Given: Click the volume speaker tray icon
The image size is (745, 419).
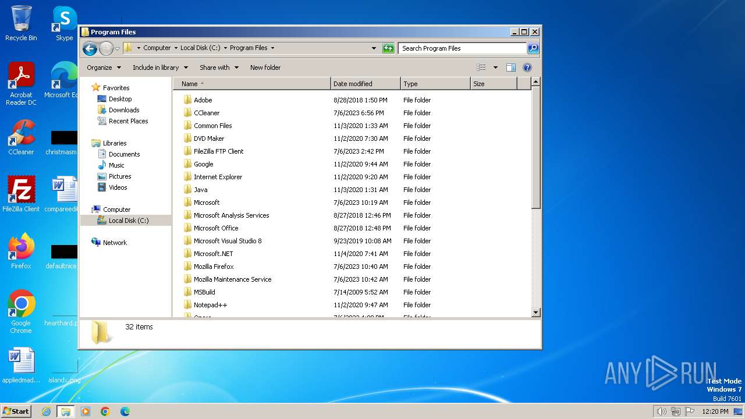Looking at the screenshot, I should [661, 411].
